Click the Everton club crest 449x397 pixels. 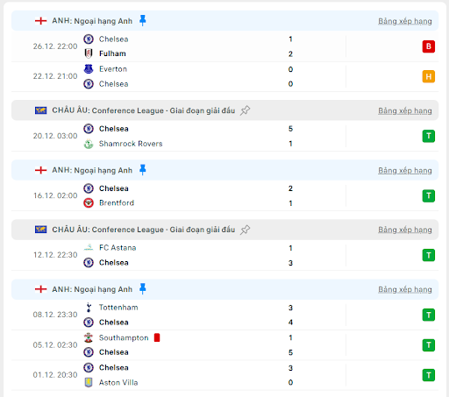(x=89, y=69)
